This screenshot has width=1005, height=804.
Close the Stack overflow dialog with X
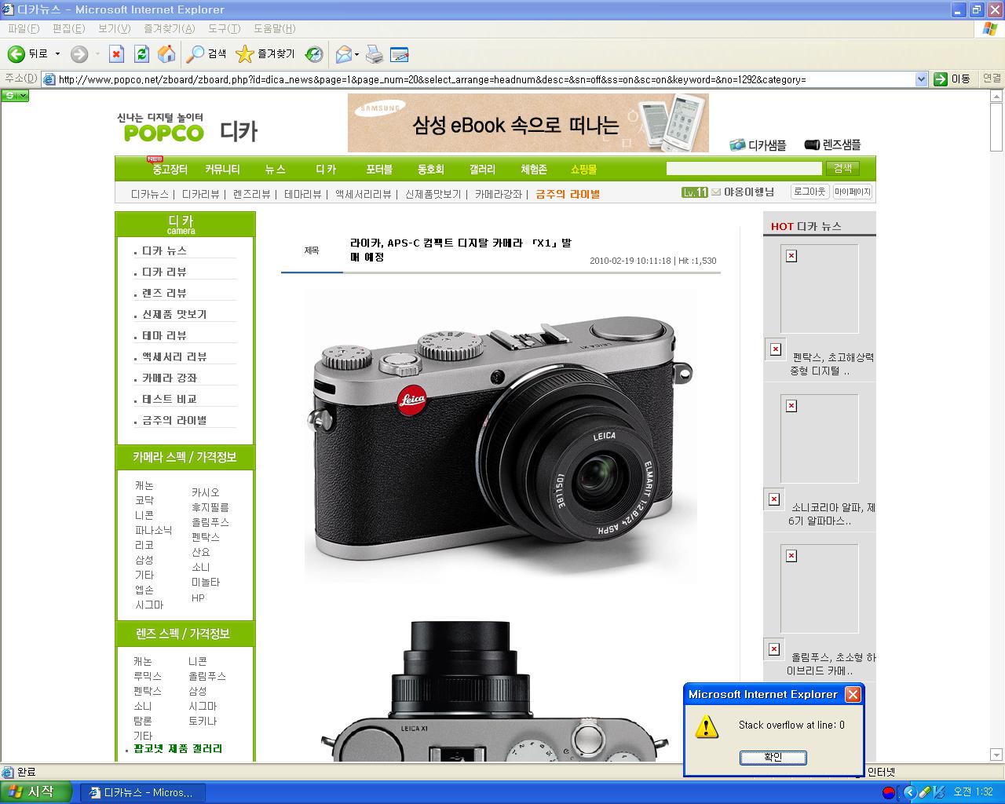[853, 694]
